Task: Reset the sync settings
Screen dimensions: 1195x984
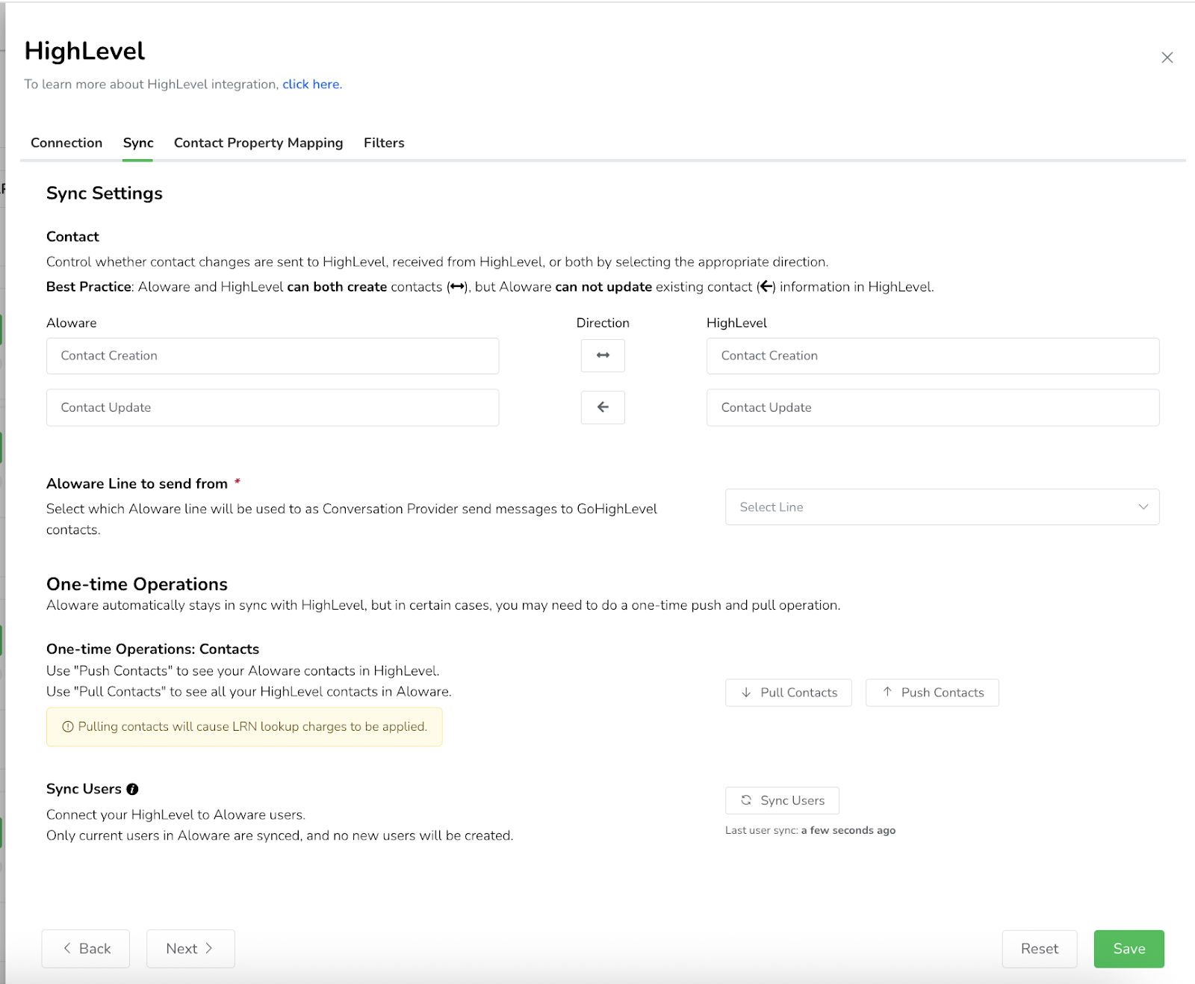Action: pos(1039,948)
